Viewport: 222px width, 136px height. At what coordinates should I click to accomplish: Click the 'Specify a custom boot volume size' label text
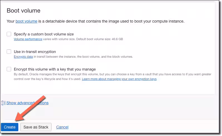(44, 34)
